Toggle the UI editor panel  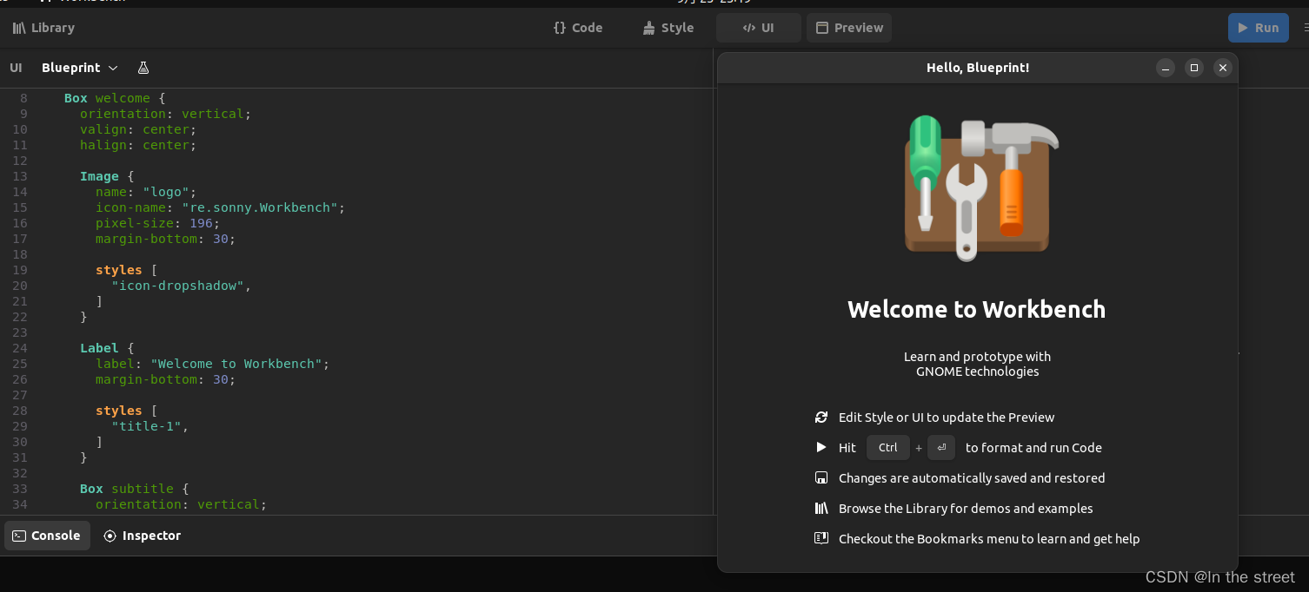pyautogui.click(x=758, y=28)
